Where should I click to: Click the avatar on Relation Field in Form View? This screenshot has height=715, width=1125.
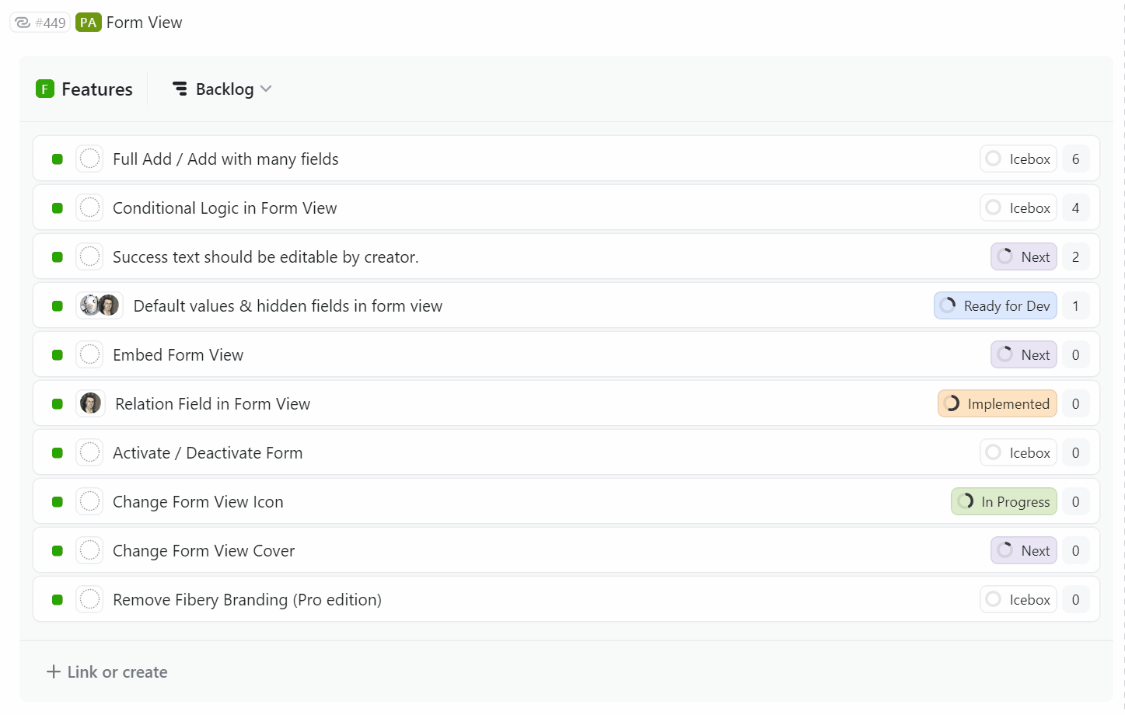[90, 403]
